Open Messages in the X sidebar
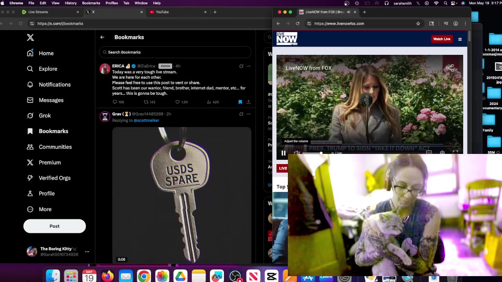502x282 pixels. click(45, 100)
